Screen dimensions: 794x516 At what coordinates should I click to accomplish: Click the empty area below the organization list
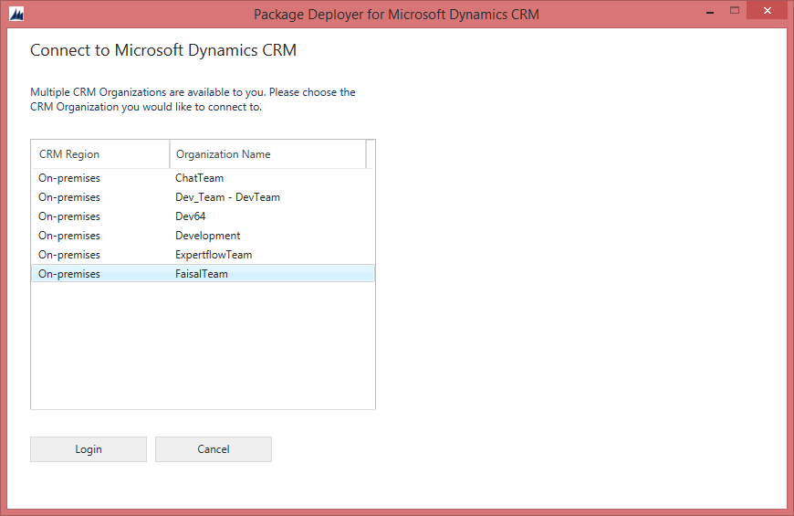pyautogui.click(x=203, y=347)
